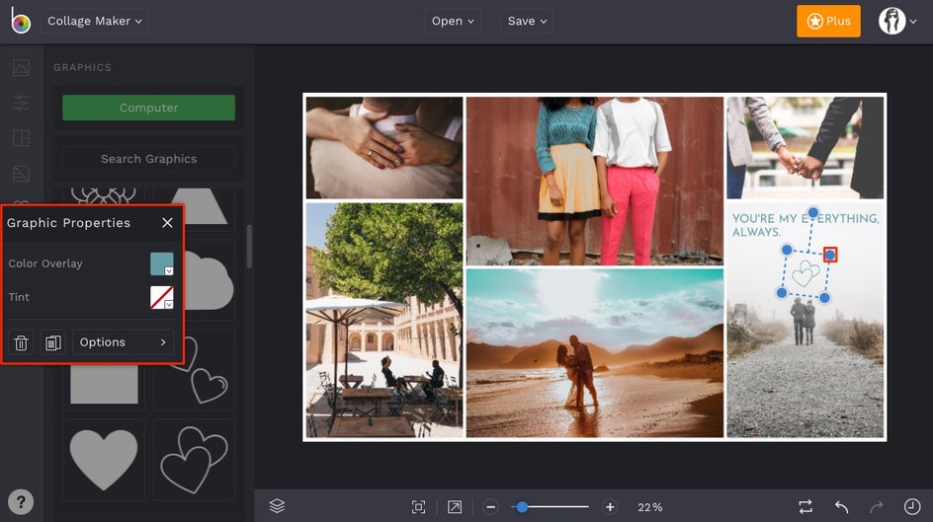Open the Tint color swatch
Screen dimensions: 933x522
click(x=162, y=297)
